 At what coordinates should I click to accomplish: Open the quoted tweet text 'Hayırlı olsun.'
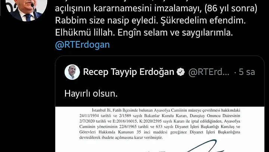[x=91, y=94]
